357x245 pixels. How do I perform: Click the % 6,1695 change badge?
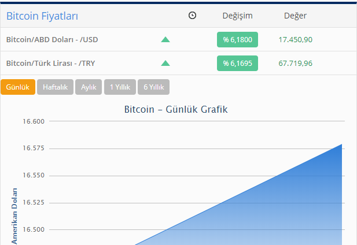tap(237, 63)
